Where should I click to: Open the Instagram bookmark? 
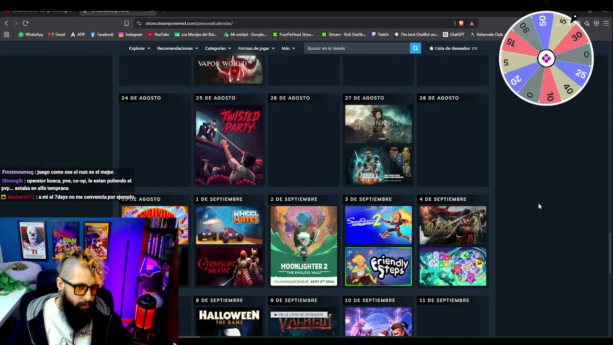(x=130, y=34)
